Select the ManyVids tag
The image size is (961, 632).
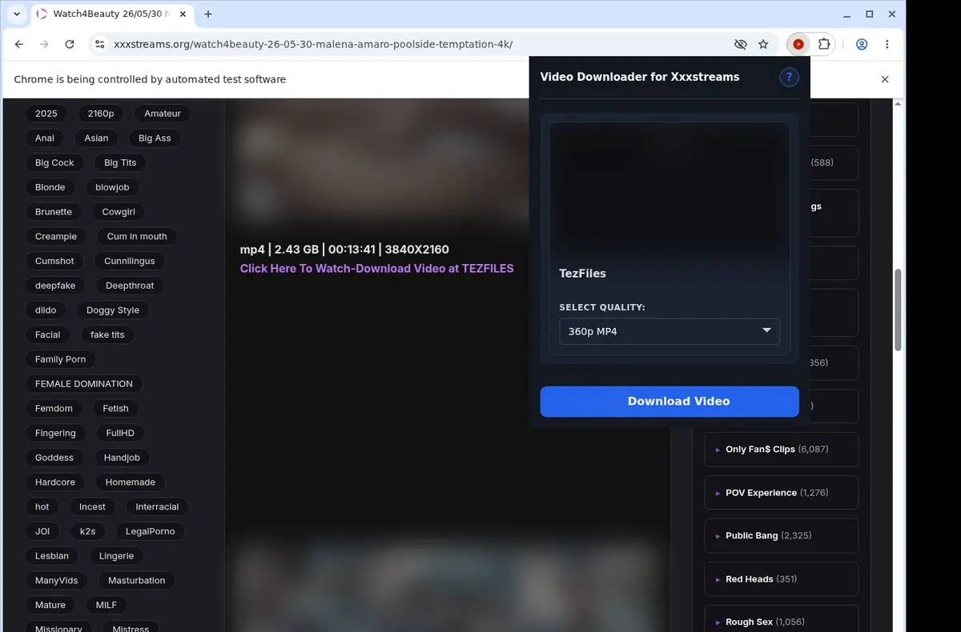point(57,581)
